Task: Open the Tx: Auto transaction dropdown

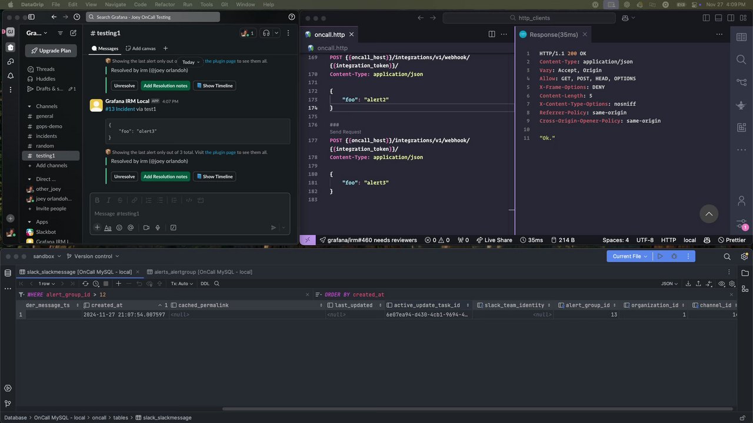Action: coord(182,284)
